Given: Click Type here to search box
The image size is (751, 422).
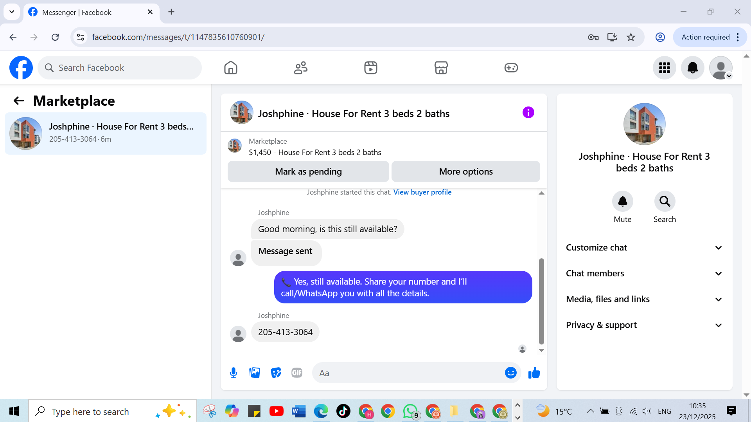Looking at the screenshot, I should [113, 411].
